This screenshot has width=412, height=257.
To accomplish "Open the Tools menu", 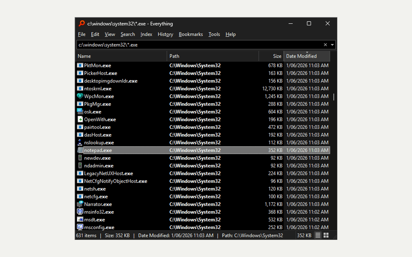I will (x=214, y=34).
